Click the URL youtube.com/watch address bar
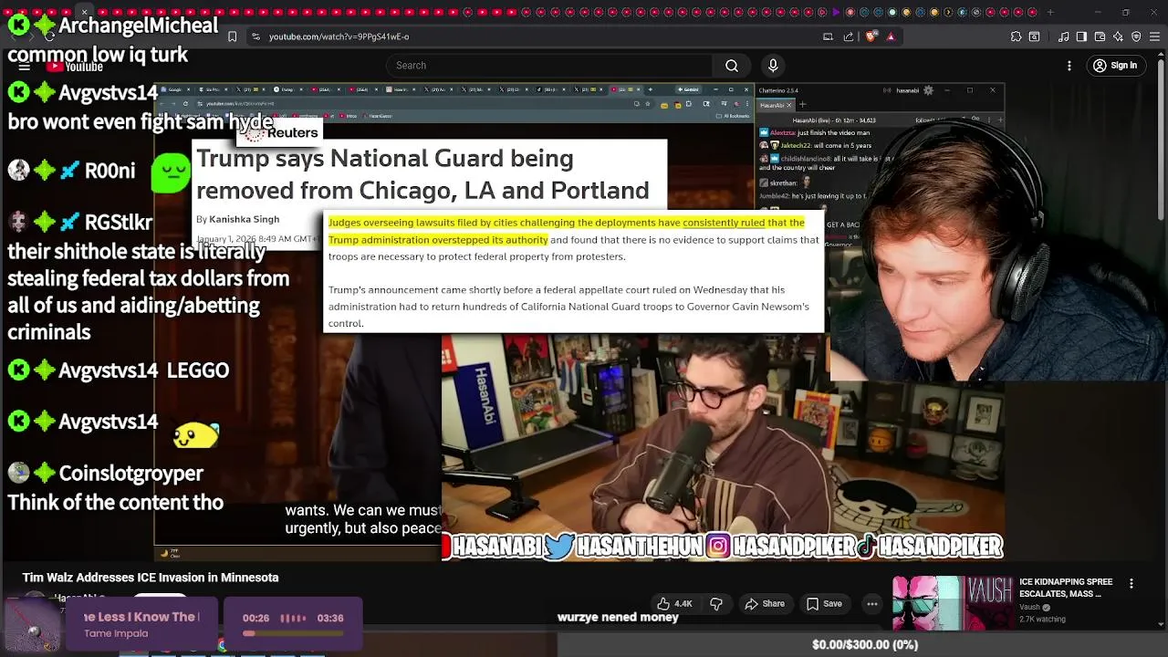 coord(339,36)
